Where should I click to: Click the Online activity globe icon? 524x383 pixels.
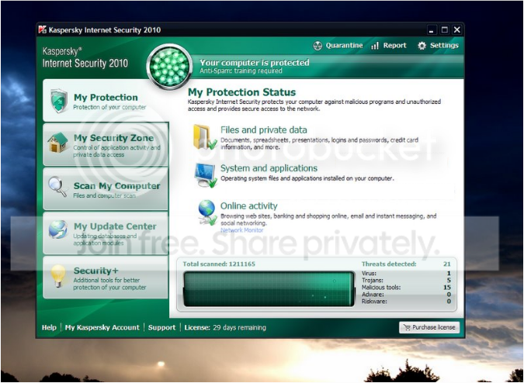pyautogui.click(x=207, y=212)
